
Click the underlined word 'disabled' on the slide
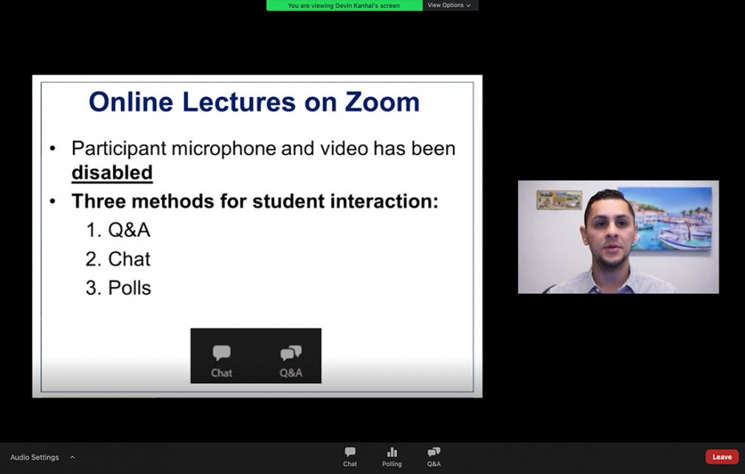tap(111, 173)
